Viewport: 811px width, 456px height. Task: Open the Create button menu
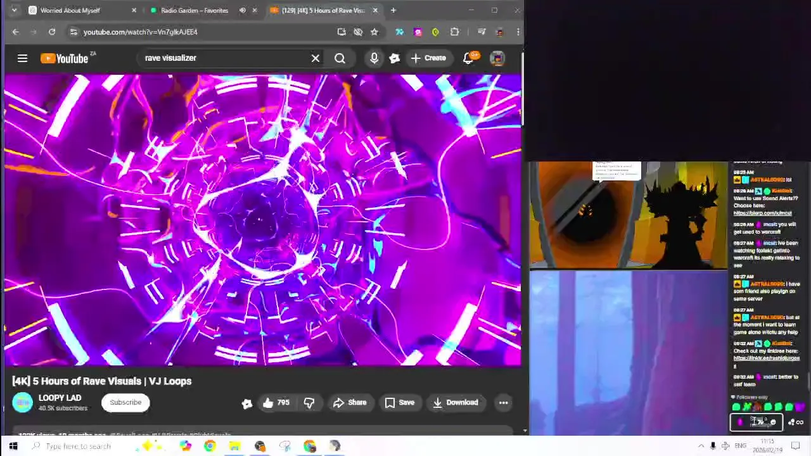[429, 58]
